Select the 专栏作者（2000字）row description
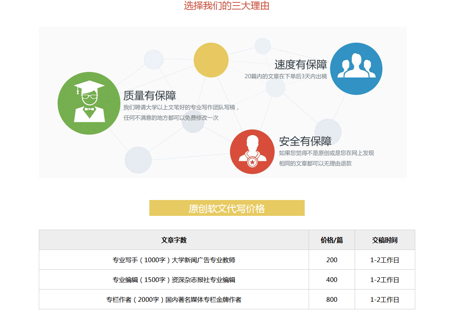Screen dimensions: 464x322 174,299
